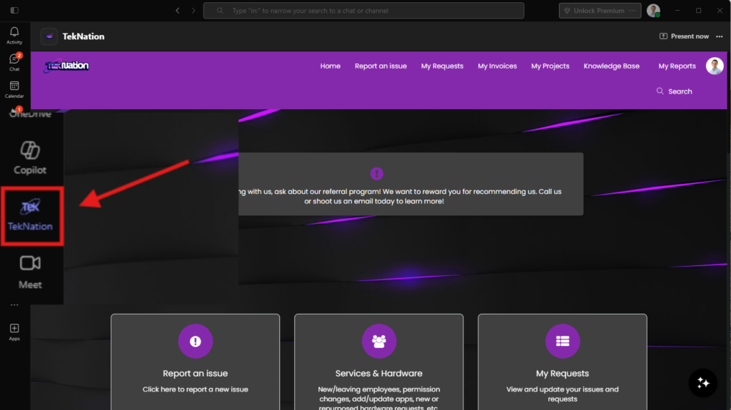
Task: Click the TekNation app icon in the header
Action: [x=49, y=36]
